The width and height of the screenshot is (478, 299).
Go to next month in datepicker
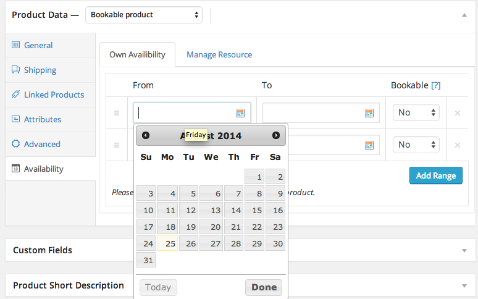[x=276, y=135]
